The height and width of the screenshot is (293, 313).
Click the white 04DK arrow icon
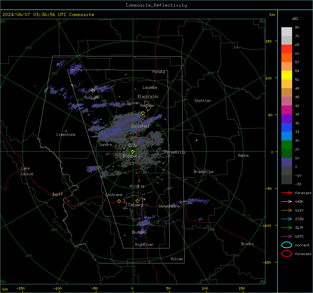(x=287, y=202)
